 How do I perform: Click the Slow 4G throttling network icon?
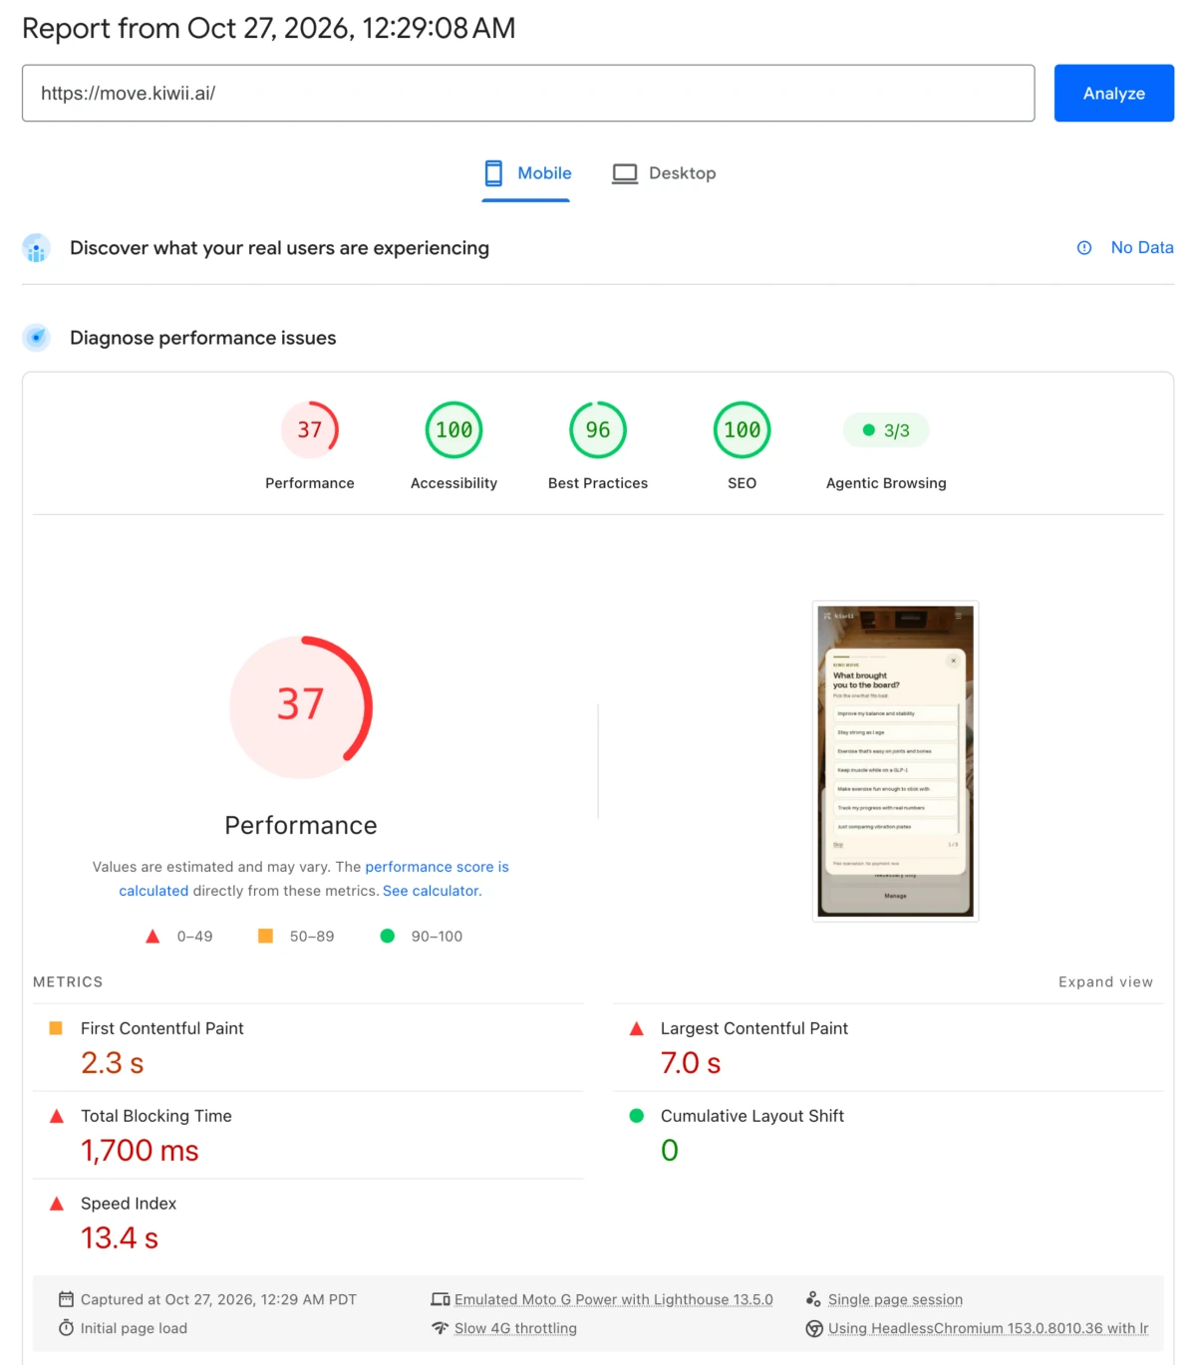441,1328
